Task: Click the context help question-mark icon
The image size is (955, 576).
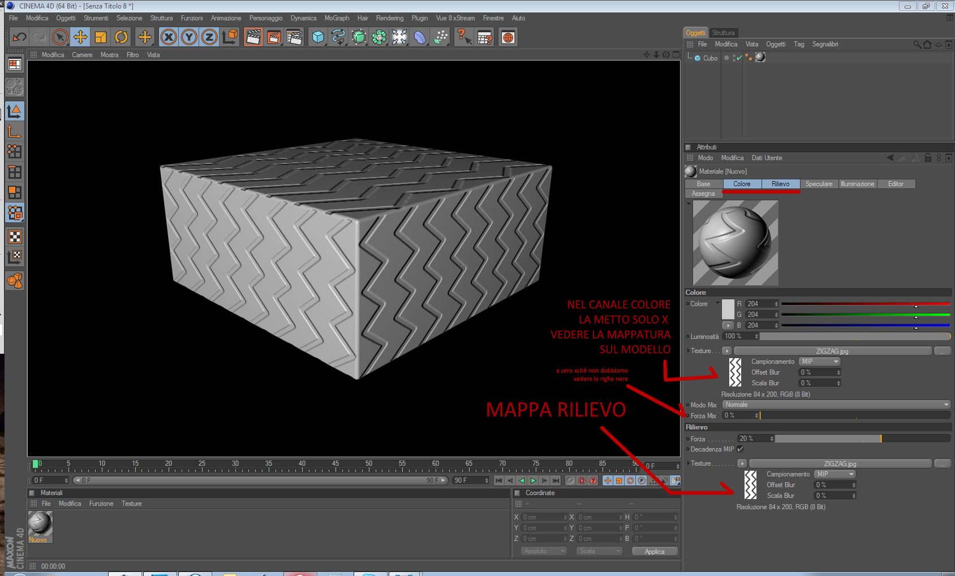Action: (464, 37)
